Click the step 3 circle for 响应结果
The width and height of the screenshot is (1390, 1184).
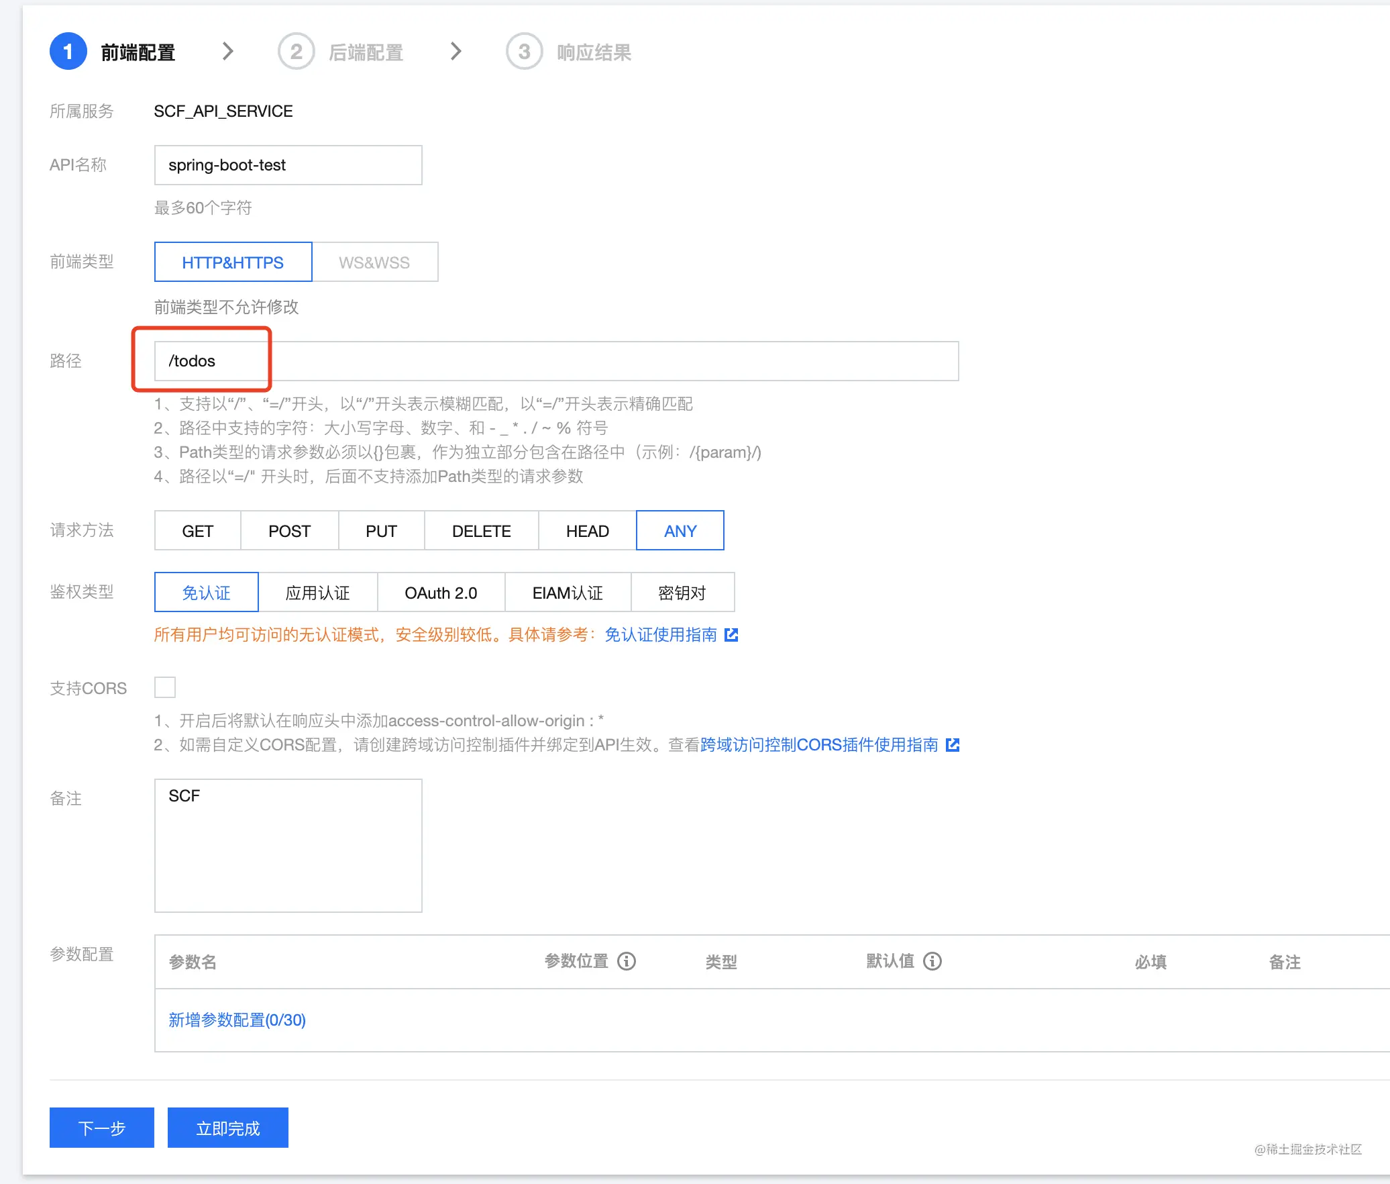(x=524, y=51)
